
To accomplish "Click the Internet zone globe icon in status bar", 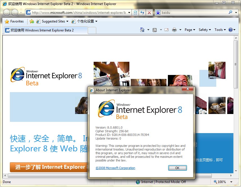I will tap(138, 182).
